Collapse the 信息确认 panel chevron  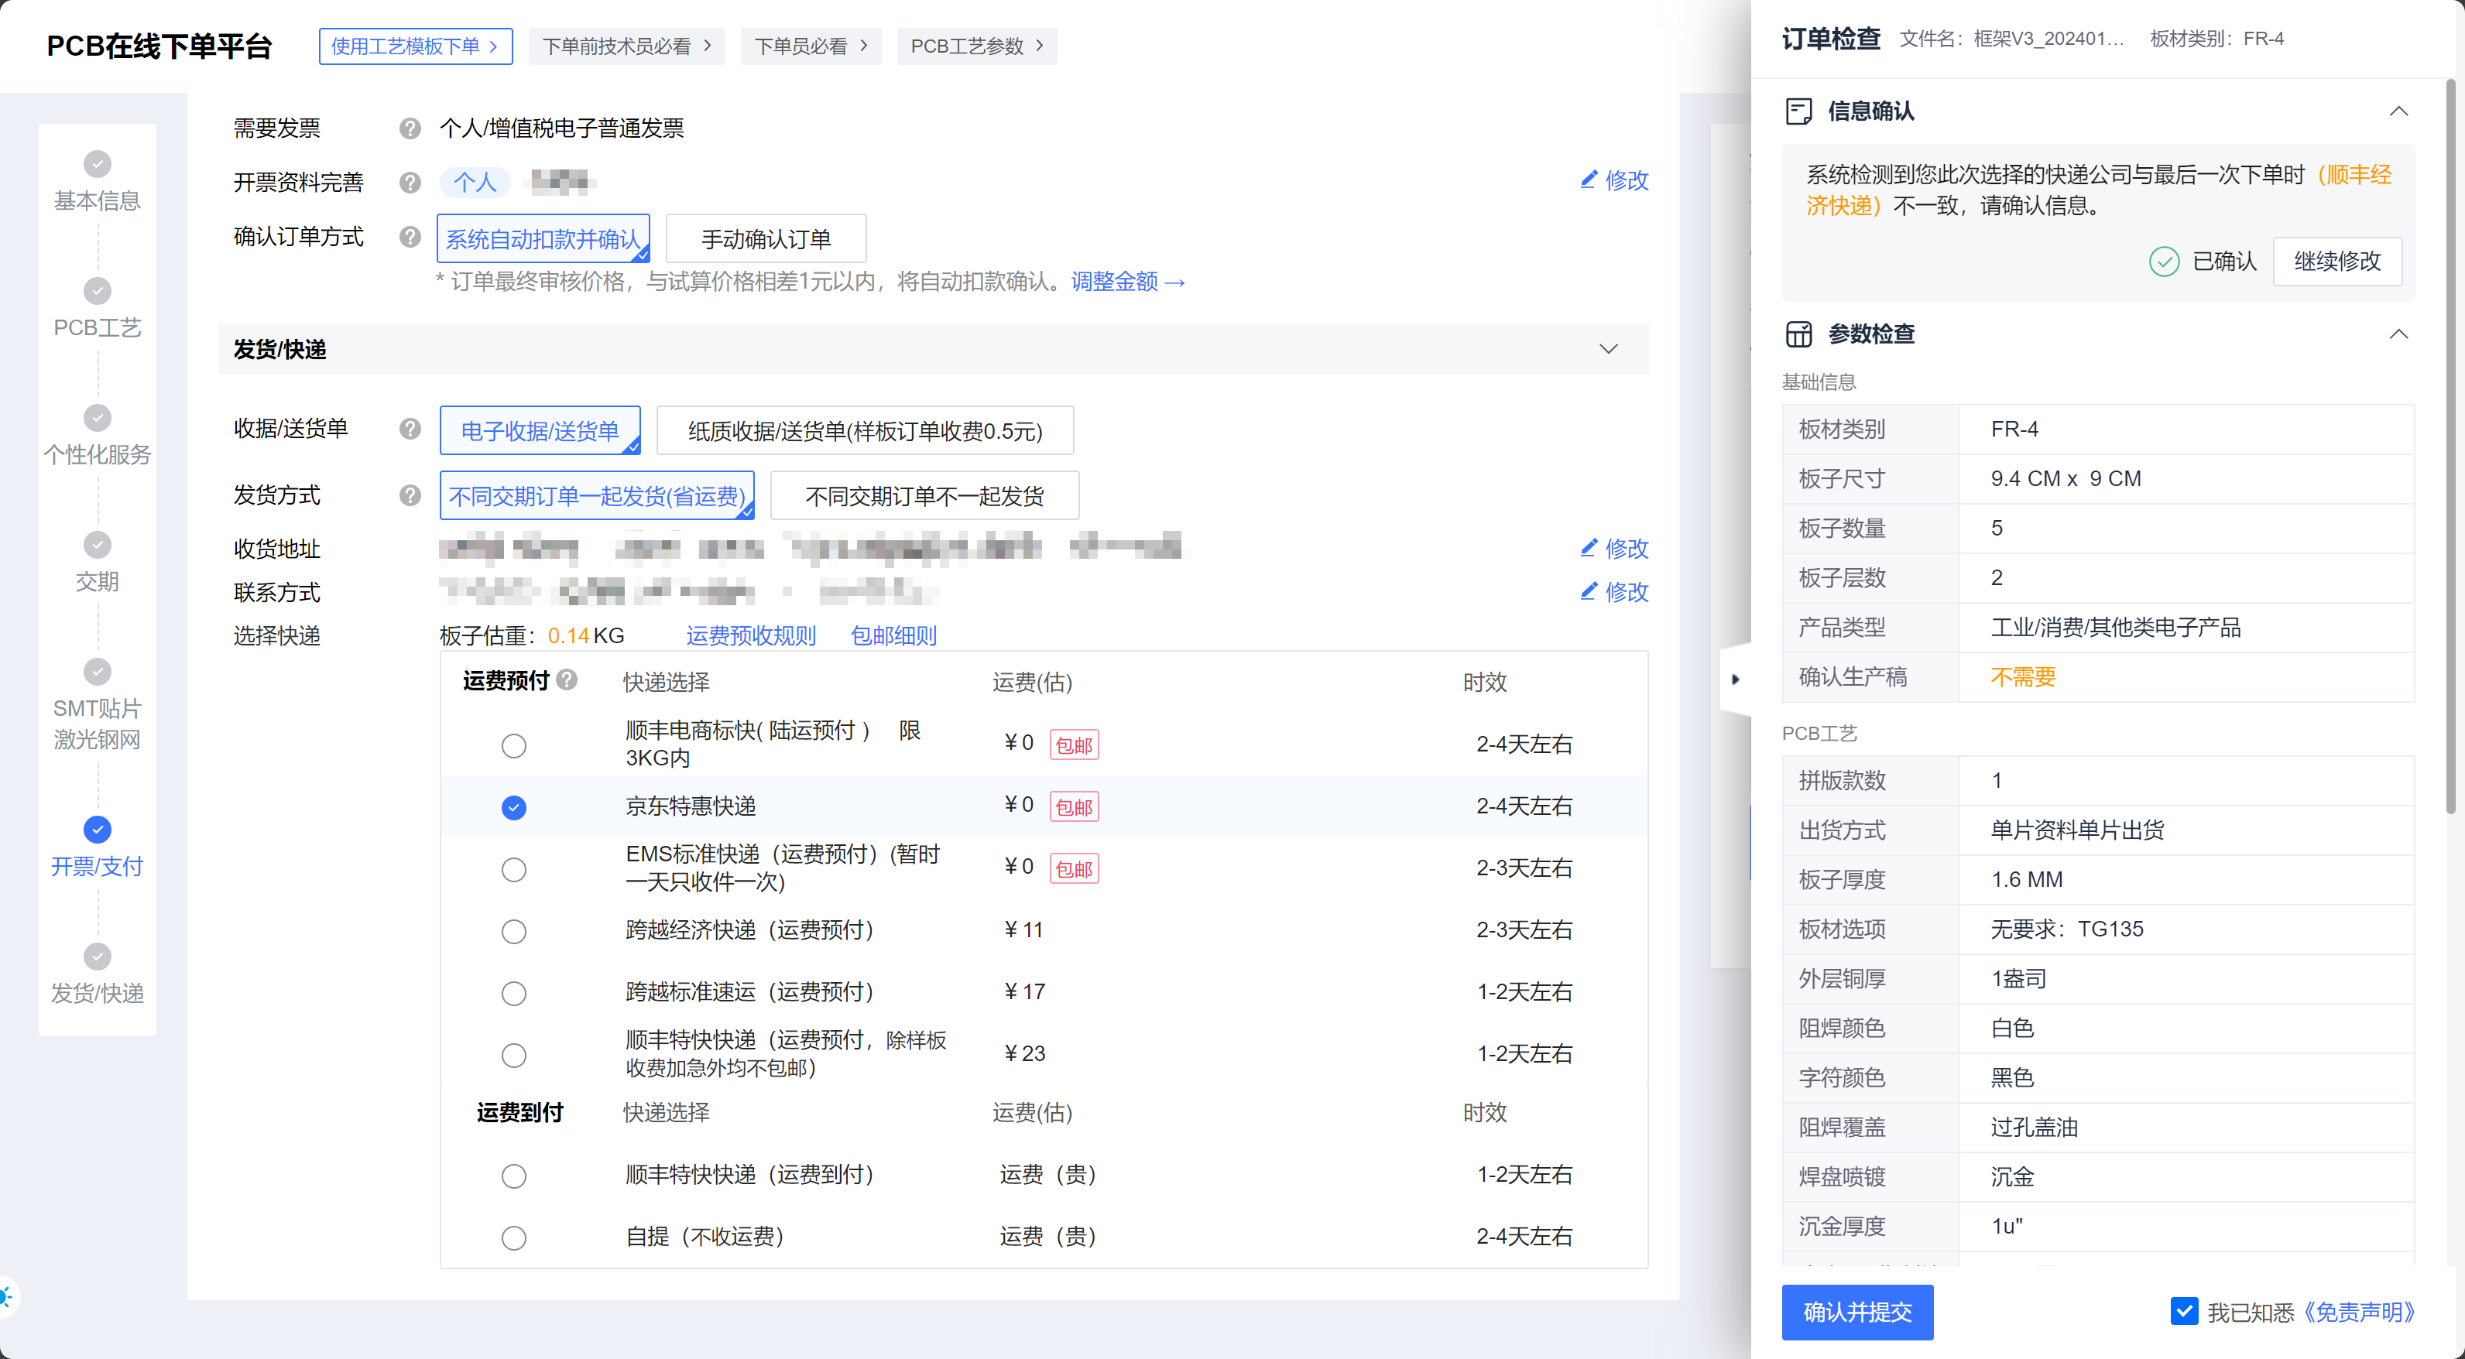tap(2398, 111)
